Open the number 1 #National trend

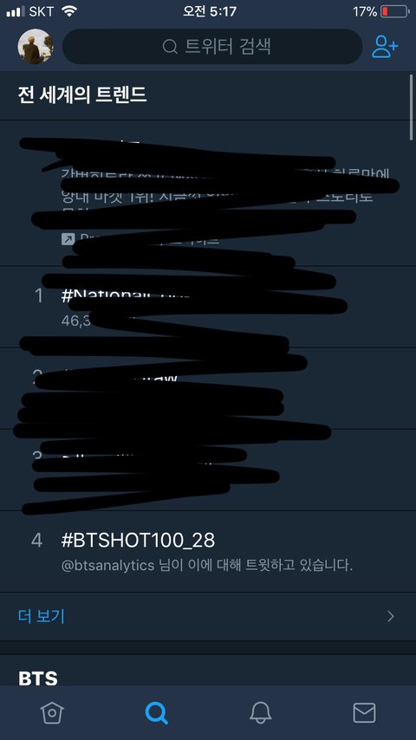tap(208, 307)
